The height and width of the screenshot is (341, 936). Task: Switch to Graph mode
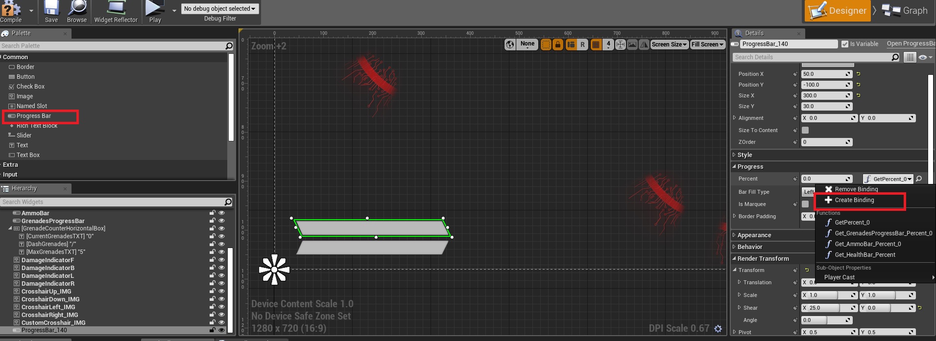tap(905, 11)
